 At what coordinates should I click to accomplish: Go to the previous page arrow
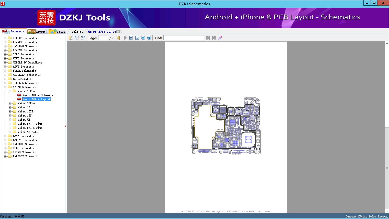(x=118, y=38)
